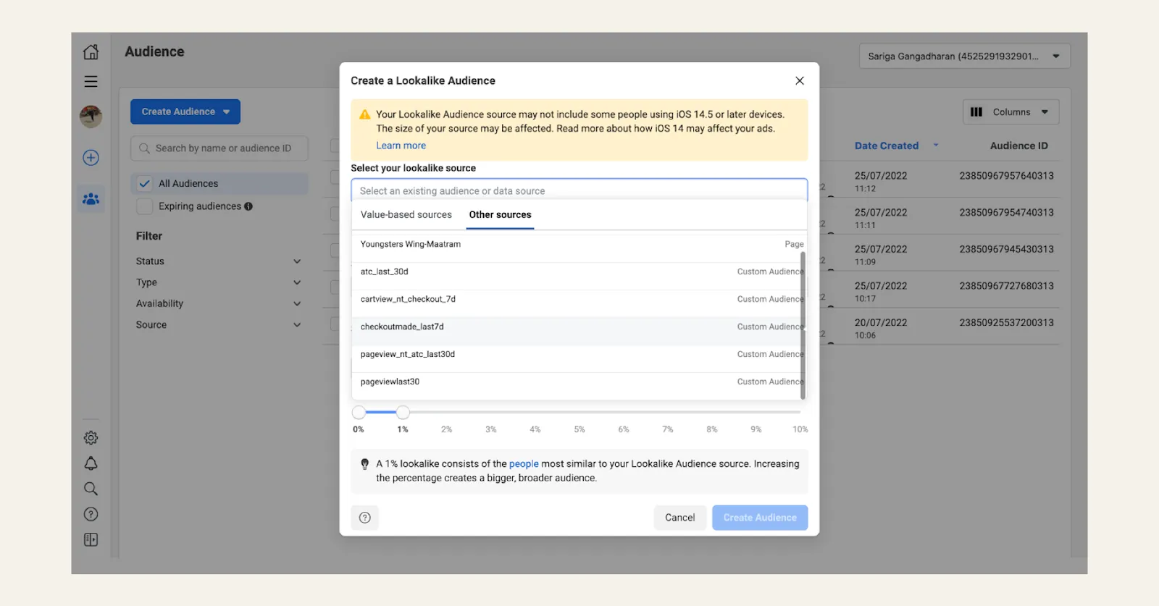Click the 10% slider label
The height and width of the screenshot is (606, 1159).
pyautogui.click(x=800, y=429)
